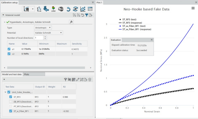
Task: Click the pencil edit icon in test data toolbar
Action: coord(78,80)
